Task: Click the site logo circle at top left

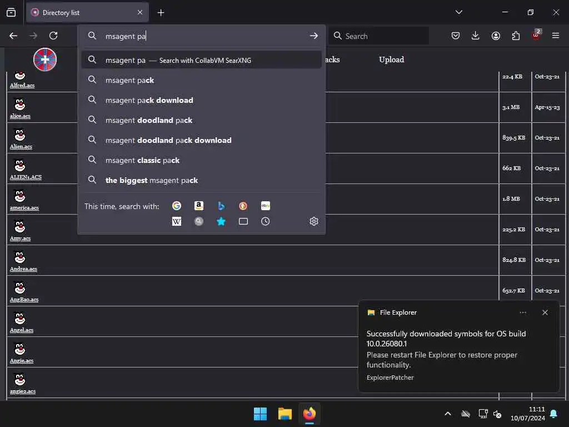Action: click(45, 59)
